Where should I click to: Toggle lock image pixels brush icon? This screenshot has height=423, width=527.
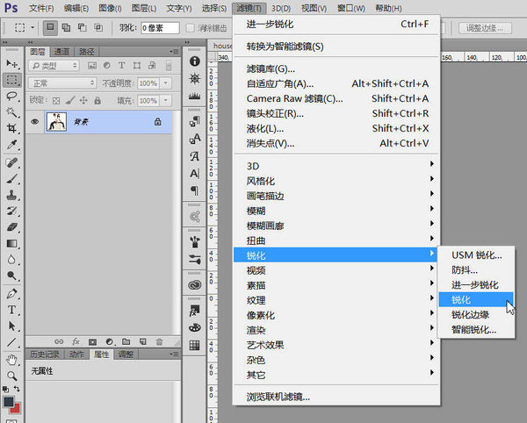click(70, 100)
